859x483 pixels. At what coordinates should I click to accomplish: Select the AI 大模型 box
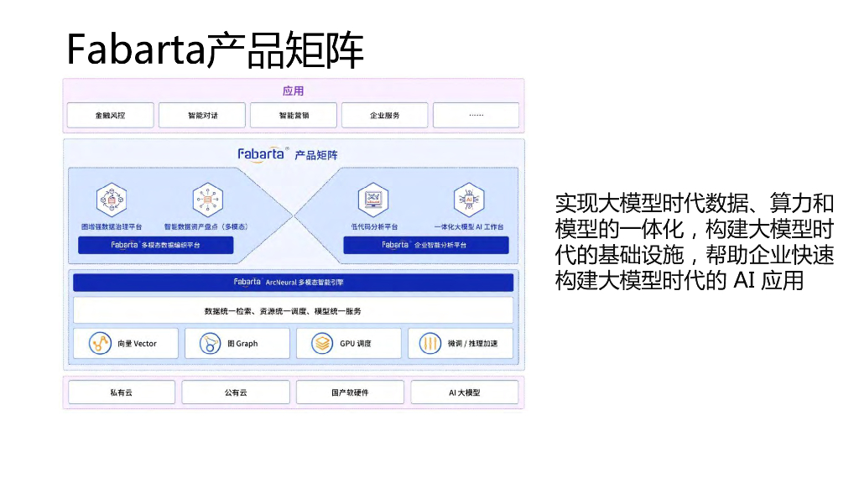click(465, 392)
